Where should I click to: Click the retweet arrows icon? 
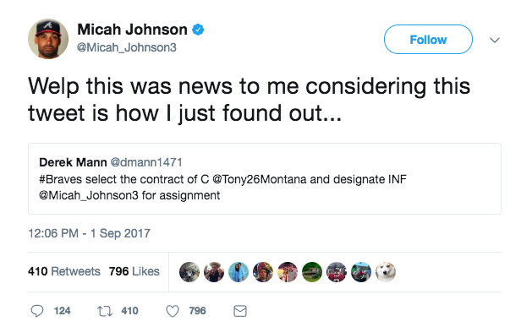tap(105, 311)
